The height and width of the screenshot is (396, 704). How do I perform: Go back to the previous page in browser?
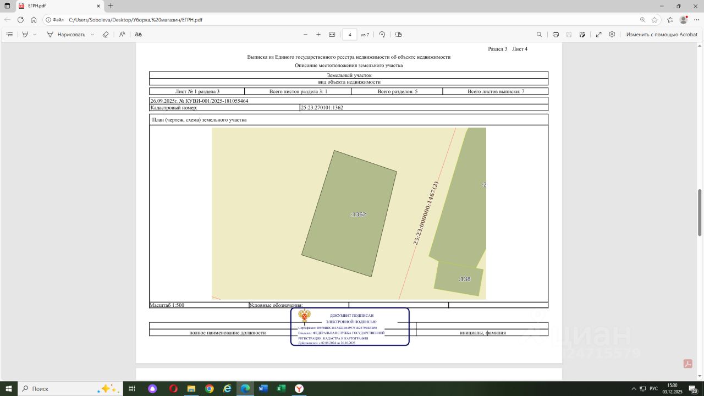(x=7, y=20)
